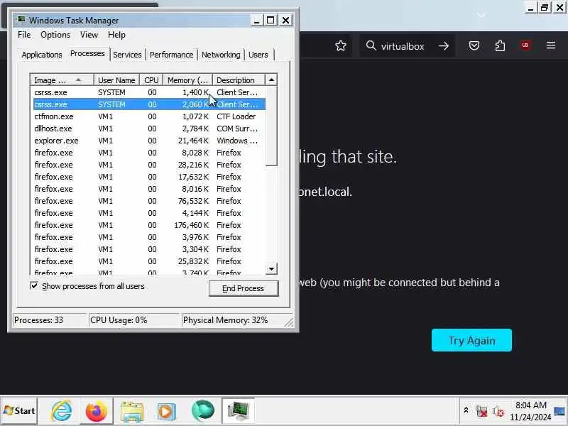Viewport: 568px width, 426px height.
Task: Select firefox.exe row using 76,532 K
Action: coord(149,201)
